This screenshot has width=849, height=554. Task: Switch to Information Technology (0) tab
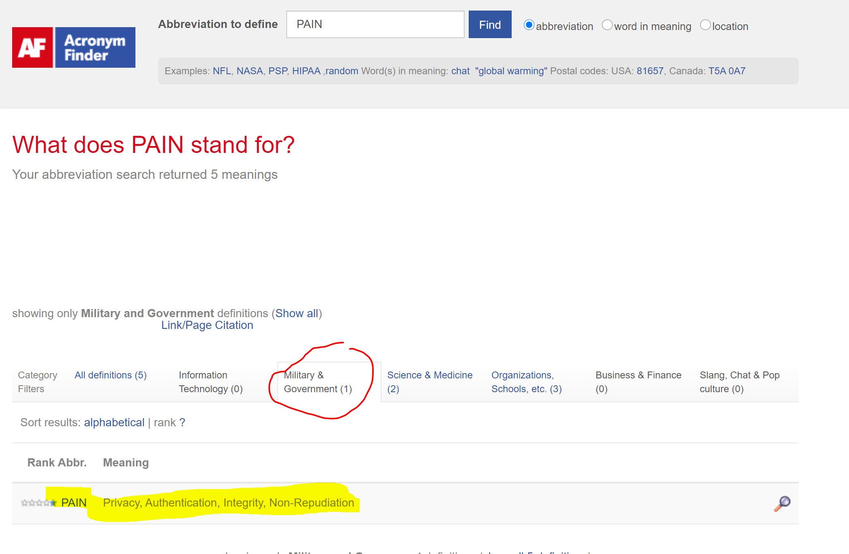click(x=211, y=382)
